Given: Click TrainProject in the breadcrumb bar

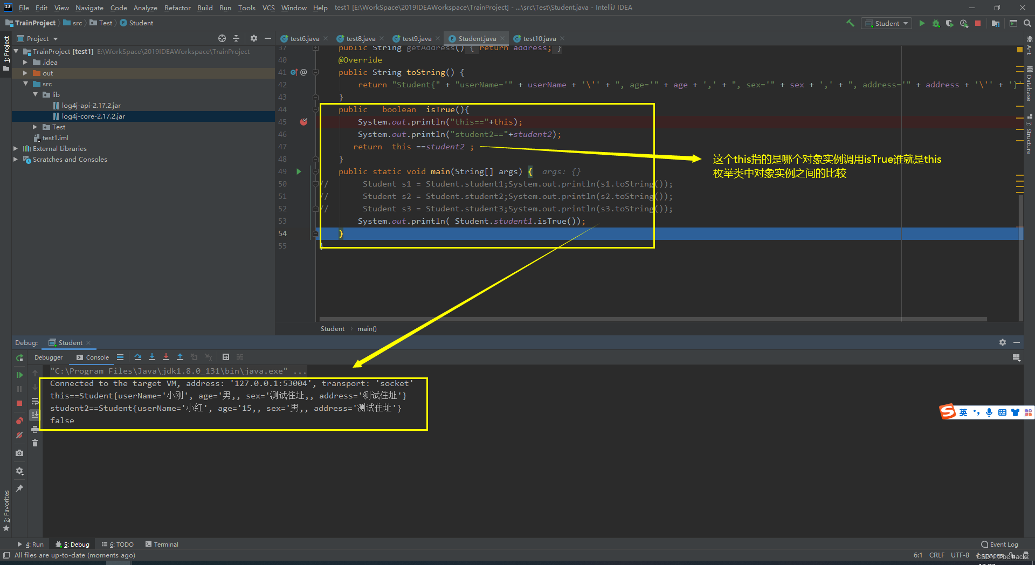Looking at the screenshot, I should [31, 23].
